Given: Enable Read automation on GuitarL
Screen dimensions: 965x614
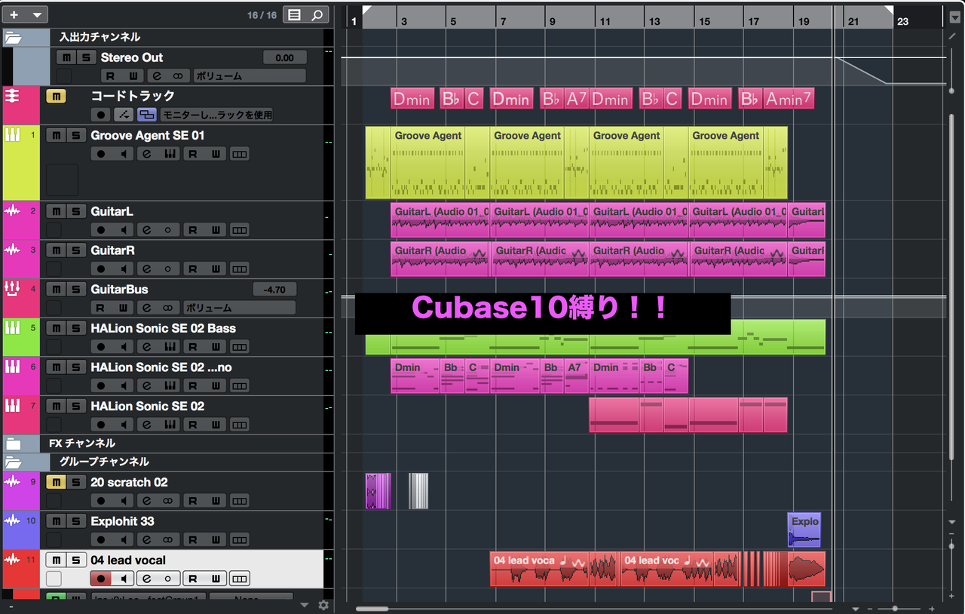Looking at the screenshot, I should coord(193,230).
